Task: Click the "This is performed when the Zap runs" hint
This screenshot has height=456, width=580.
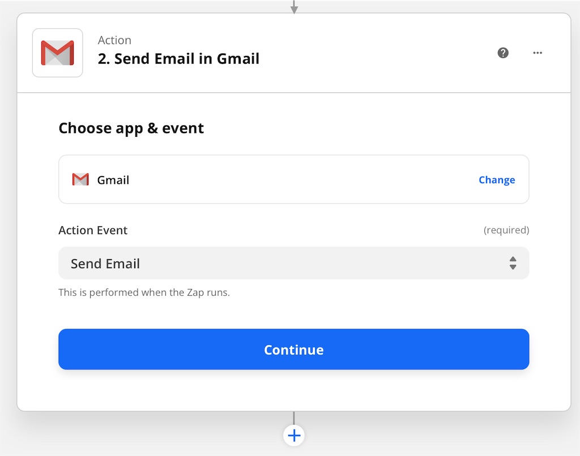Action: point(144,293)
